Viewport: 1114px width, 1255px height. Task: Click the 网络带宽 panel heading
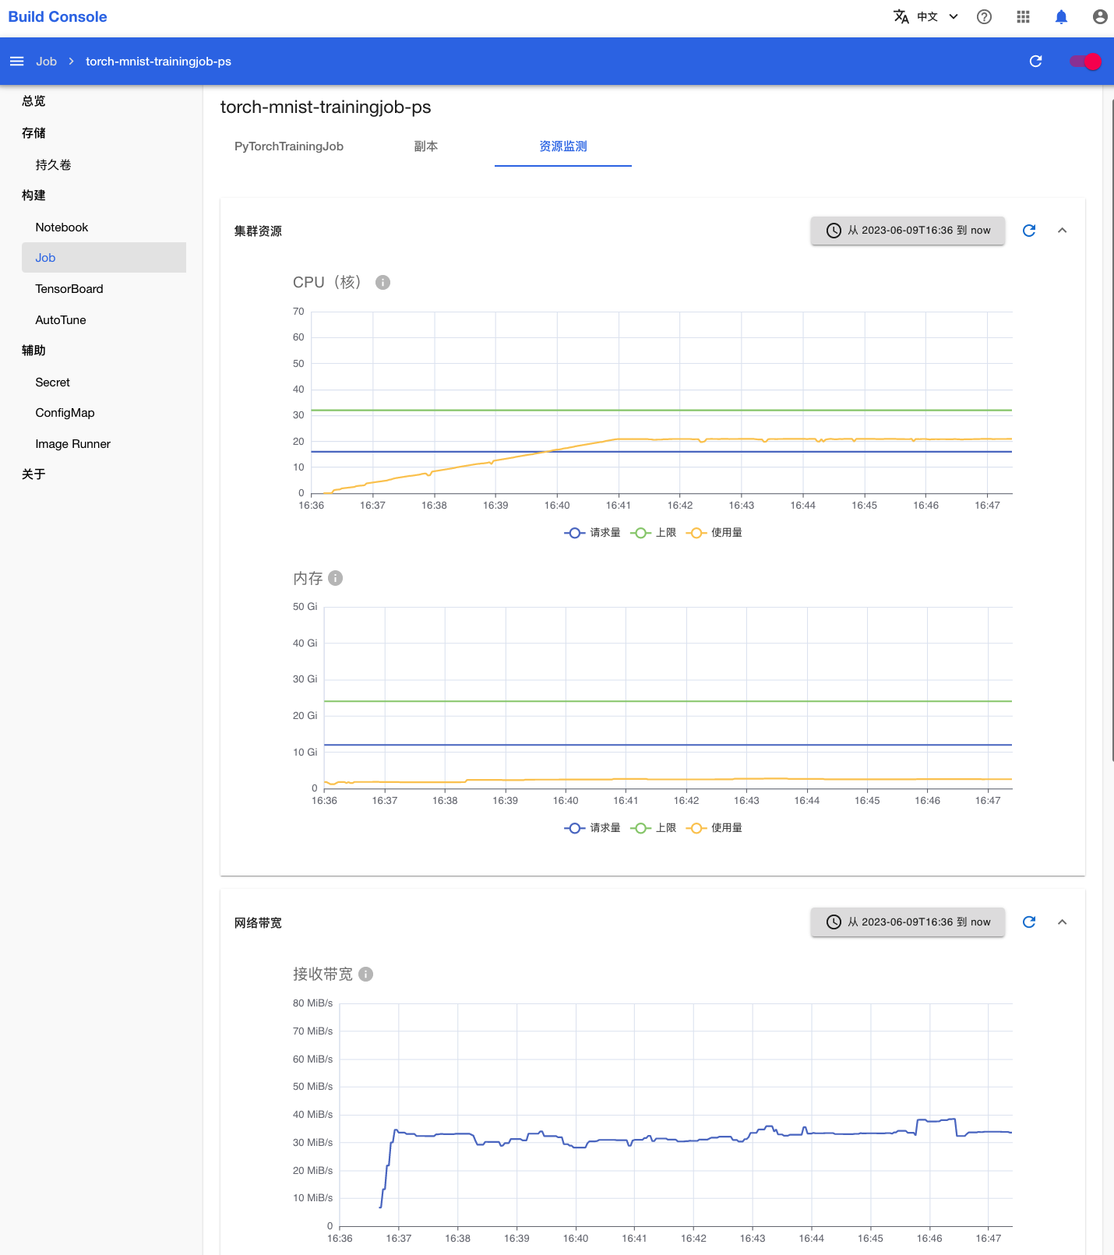coord(258,923)
